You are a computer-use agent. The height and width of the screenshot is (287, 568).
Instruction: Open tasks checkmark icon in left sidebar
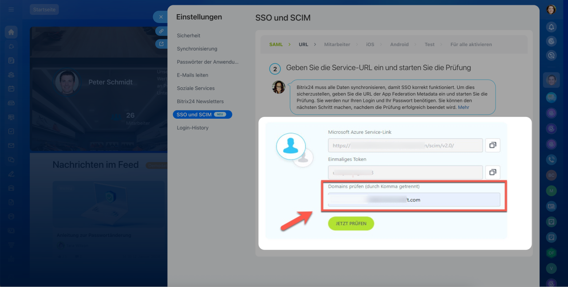tap(11, 131)
